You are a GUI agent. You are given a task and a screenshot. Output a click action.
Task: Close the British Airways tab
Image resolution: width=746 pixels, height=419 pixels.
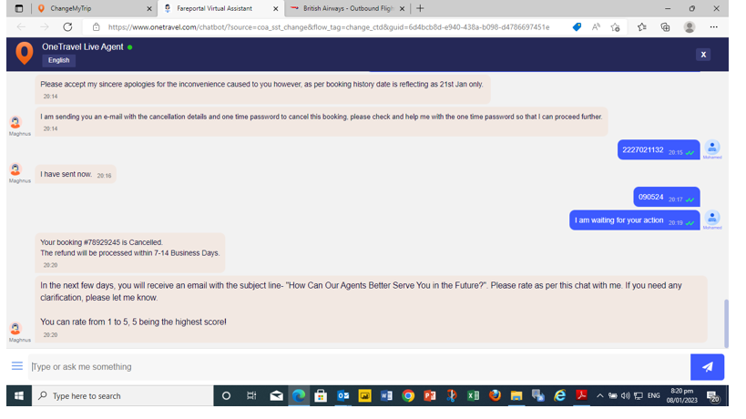pos(402,8)
